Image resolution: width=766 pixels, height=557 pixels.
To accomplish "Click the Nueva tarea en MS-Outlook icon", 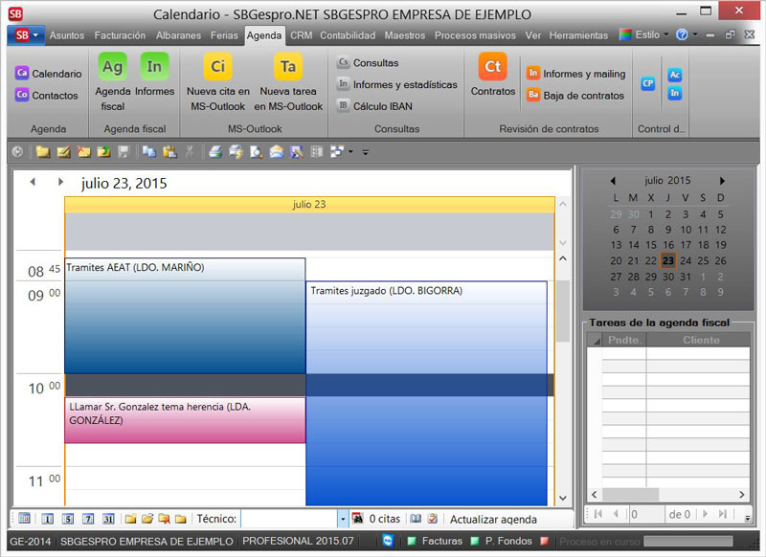I will pos(287,68).
